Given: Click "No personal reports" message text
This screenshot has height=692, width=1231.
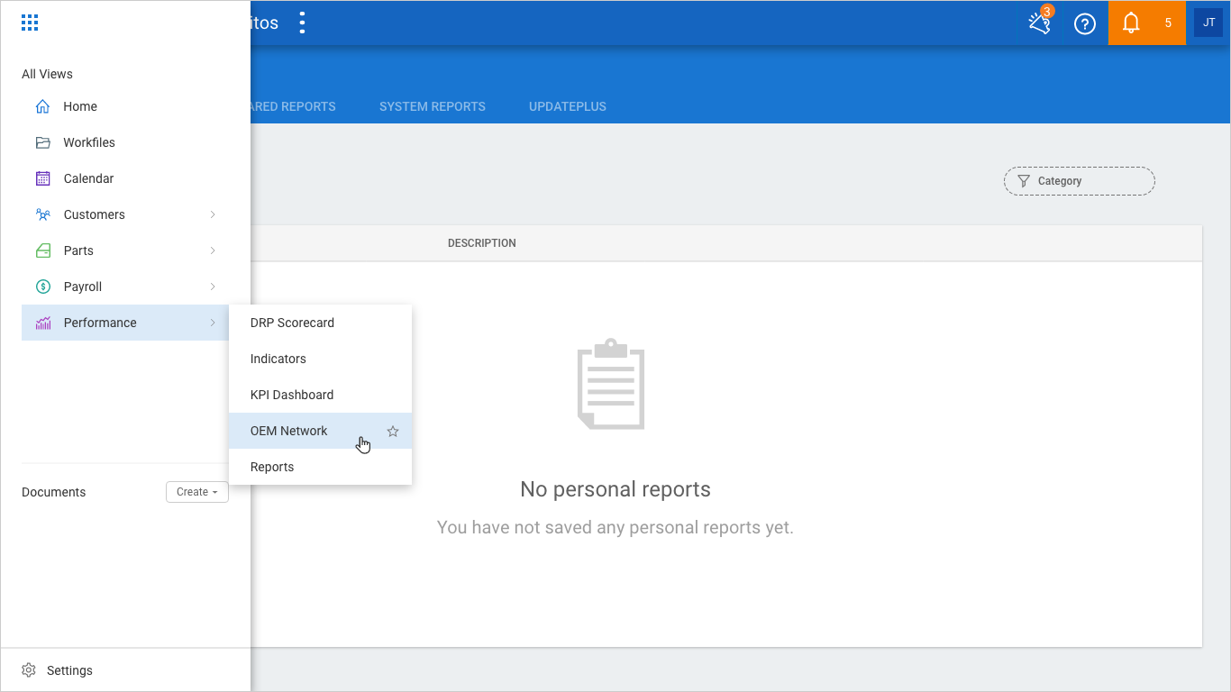Looking at the screenshot, I should (x=615, y=489).
